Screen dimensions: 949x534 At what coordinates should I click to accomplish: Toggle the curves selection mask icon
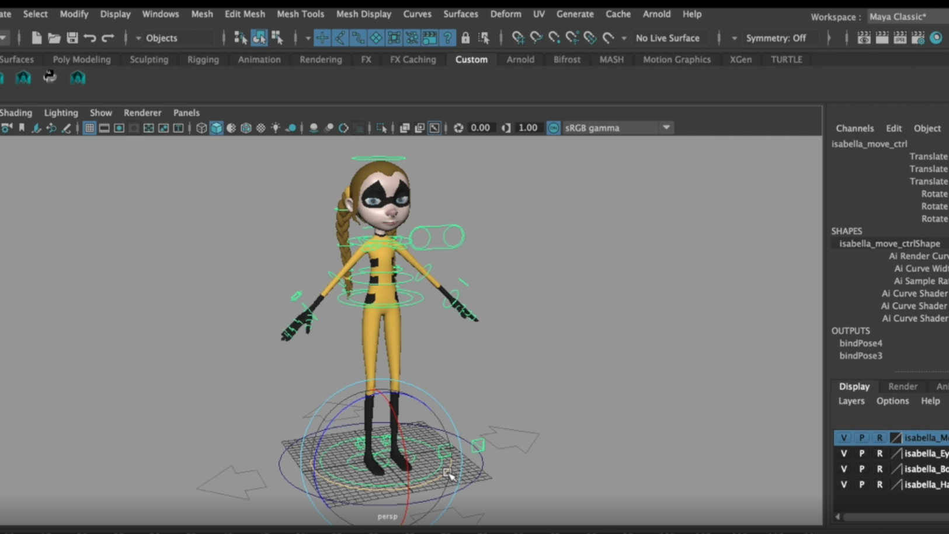(358, 38)
